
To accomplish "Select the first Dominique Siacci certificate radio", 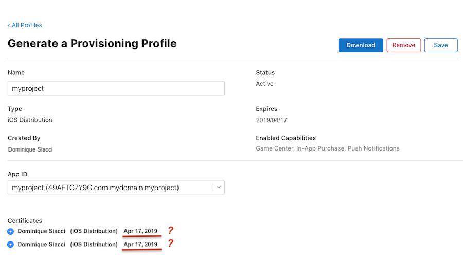I will point(11,231).
